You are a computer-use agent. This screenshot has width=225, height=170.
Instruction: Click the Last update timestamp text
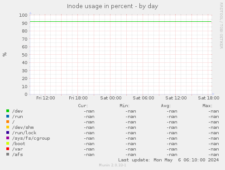pyautogui.click(x=168, y=160)
